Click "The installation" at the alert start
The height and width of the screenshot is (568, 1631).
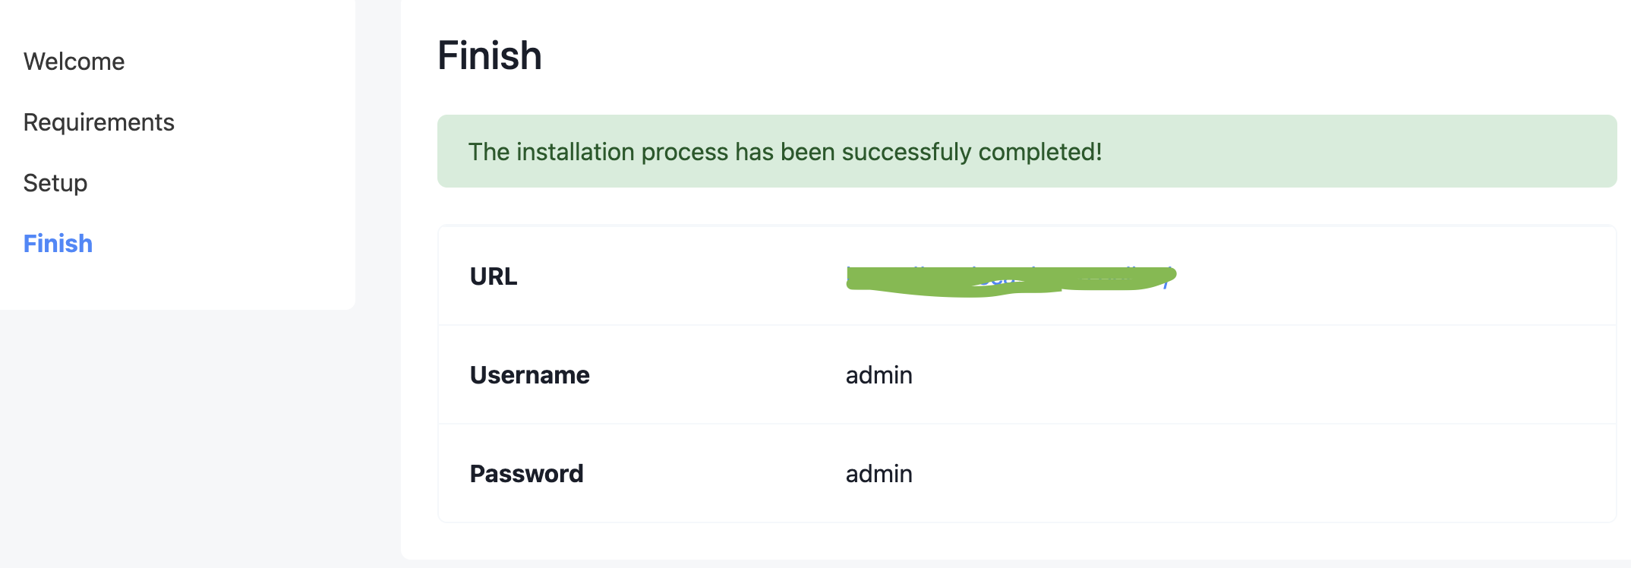coord(551,152)
